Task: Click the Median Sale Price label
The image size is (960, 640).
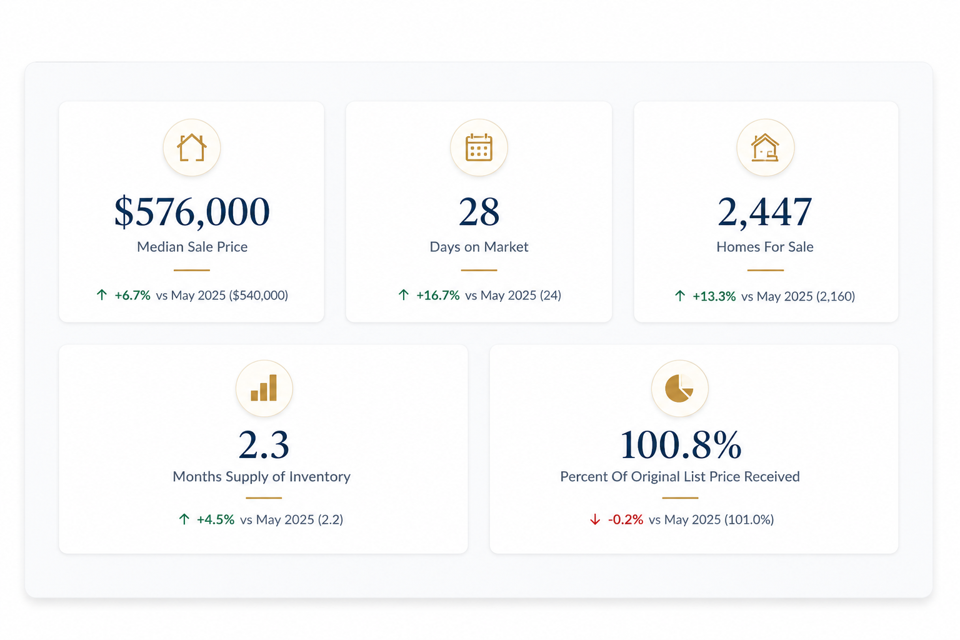Action: [192, 247]
